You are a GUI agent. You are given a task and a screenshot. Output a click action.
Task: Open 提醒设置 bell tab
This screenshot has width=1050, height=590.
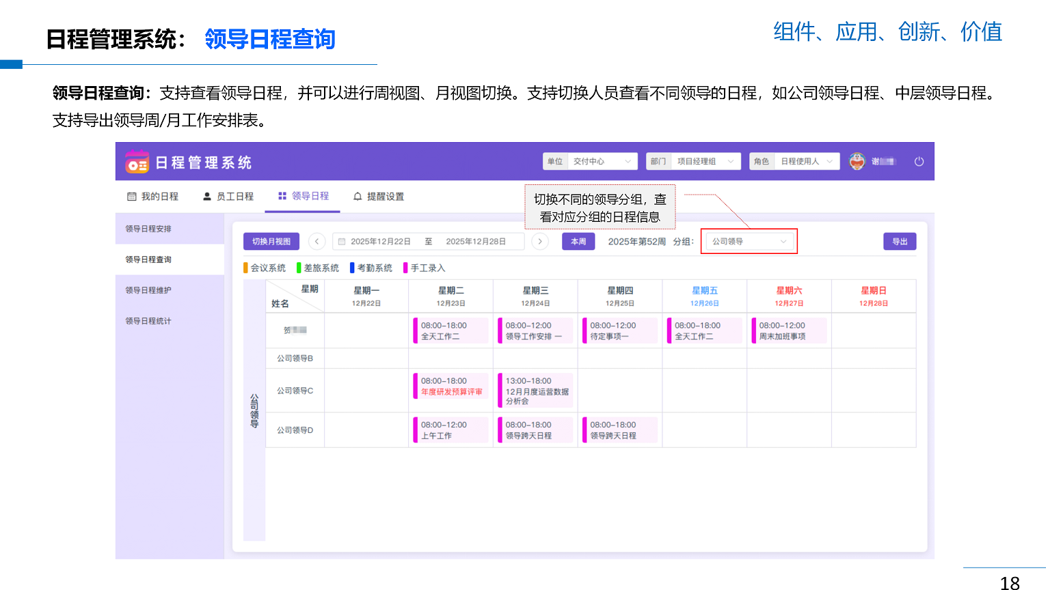pyautogui.click(x=378, y=197)
